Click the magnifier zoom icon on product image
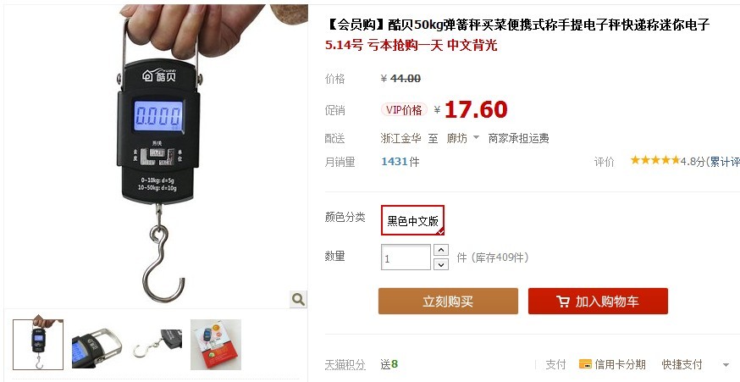 (298, 299)
